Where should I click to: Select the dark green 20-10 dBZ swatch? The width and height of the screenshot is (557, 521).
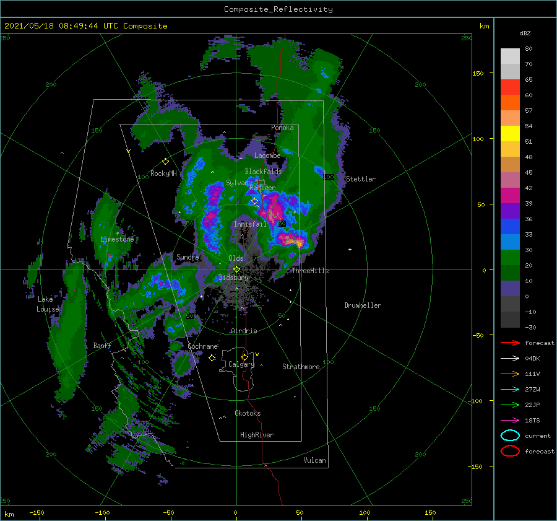point(510,273)
